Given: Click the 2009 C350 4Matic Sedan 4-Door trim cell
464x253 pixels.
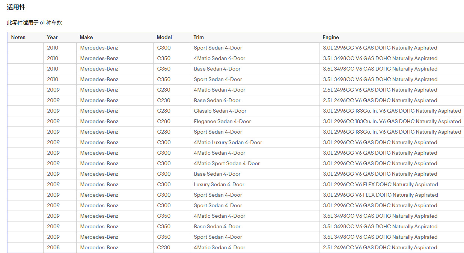Looking at the screenshot, I should coord(255,216).
